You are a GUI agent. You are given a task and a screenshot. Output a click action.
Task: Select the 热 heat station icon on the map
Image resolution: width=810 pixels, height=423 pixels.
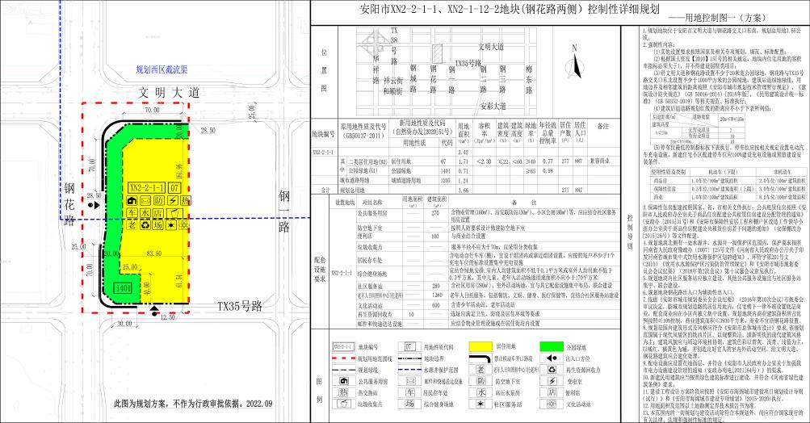click(x=185, y=200)
